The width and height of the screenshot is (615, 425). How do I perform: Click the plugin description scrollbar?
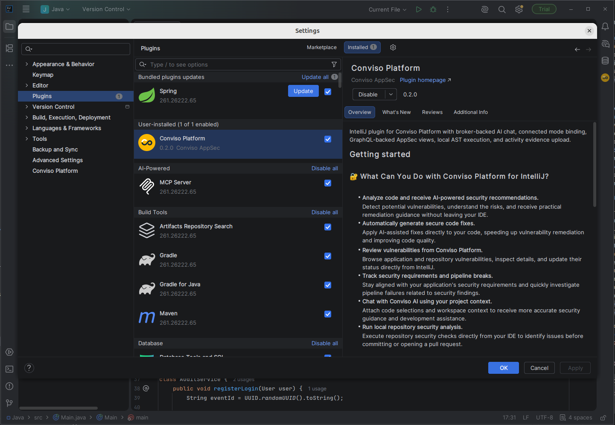[595, 164]
